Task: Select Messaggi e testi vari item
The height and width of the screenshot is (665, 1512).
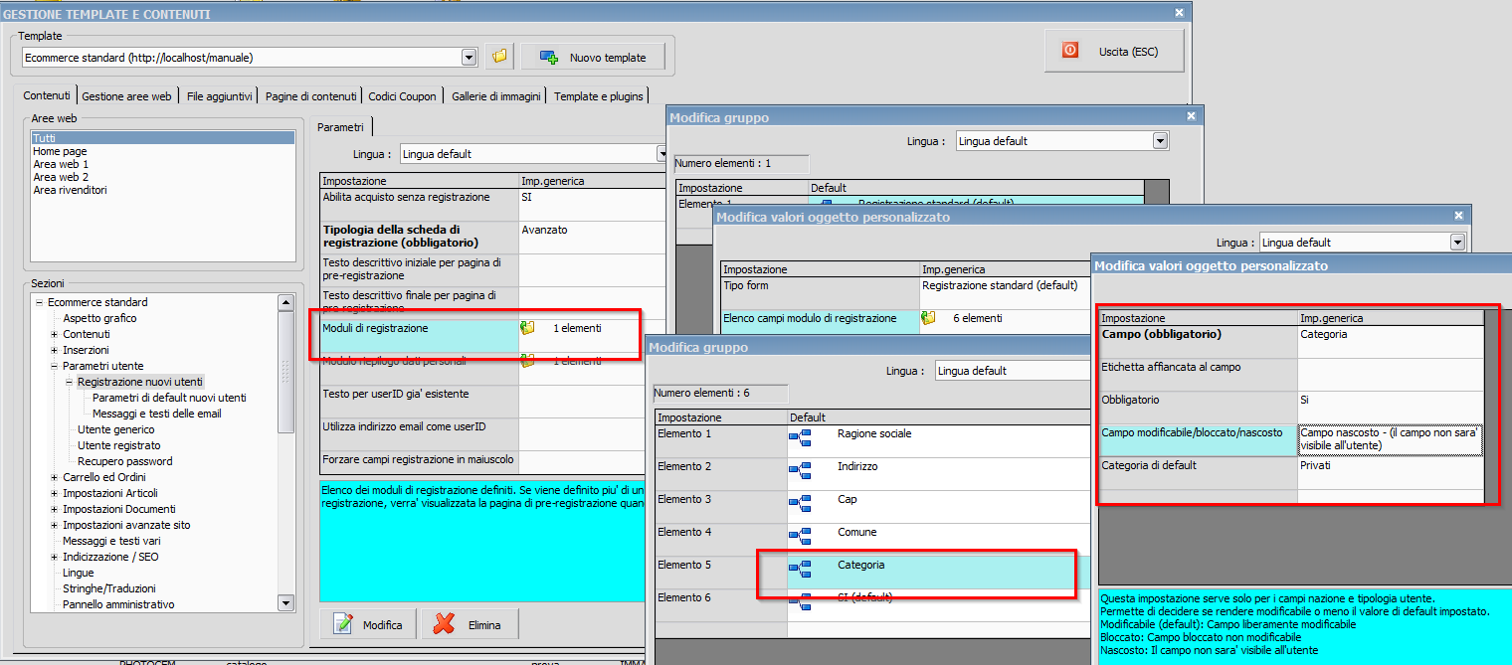Action: (x=111, y=541)
